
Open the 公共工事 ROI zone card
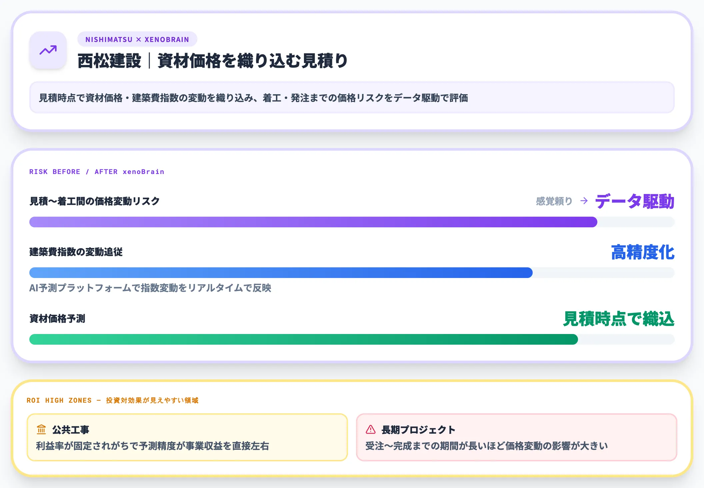pos(187,437)
